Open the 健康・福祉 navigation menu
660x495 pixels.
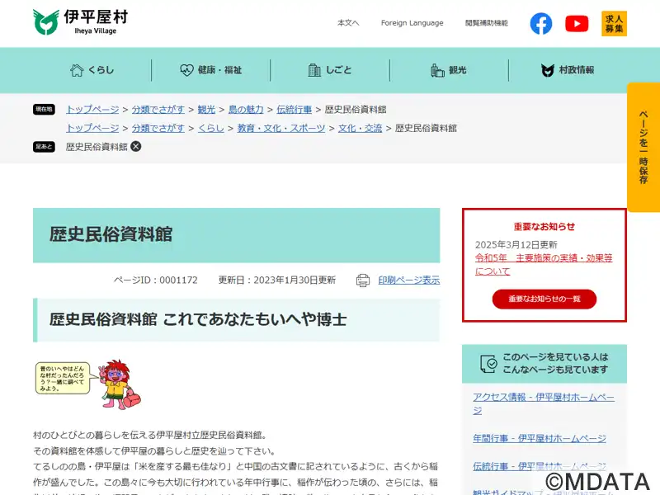click(x=210, y=70)
